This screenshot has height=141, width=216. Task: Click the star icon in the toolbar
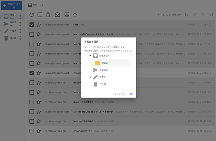click(x=75, y=15)
